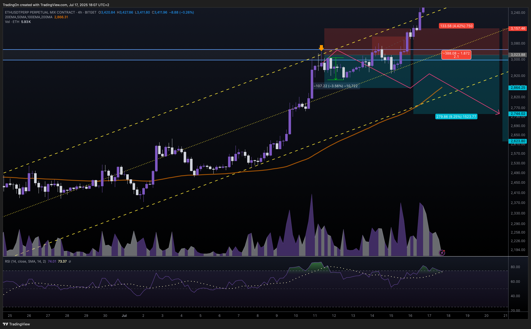Click the low price L3,411.80
Screen dimensions: 531x329
click(142, 12)
